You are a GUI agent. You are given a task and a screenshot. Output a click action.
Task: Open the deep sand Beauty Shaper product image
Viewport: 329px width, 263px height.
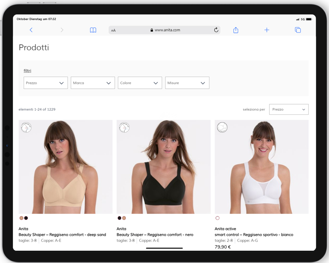pyautogui.click(x=65, y=167)
